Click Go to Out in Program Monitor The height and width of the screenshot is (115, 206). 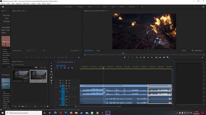(152, 57)
